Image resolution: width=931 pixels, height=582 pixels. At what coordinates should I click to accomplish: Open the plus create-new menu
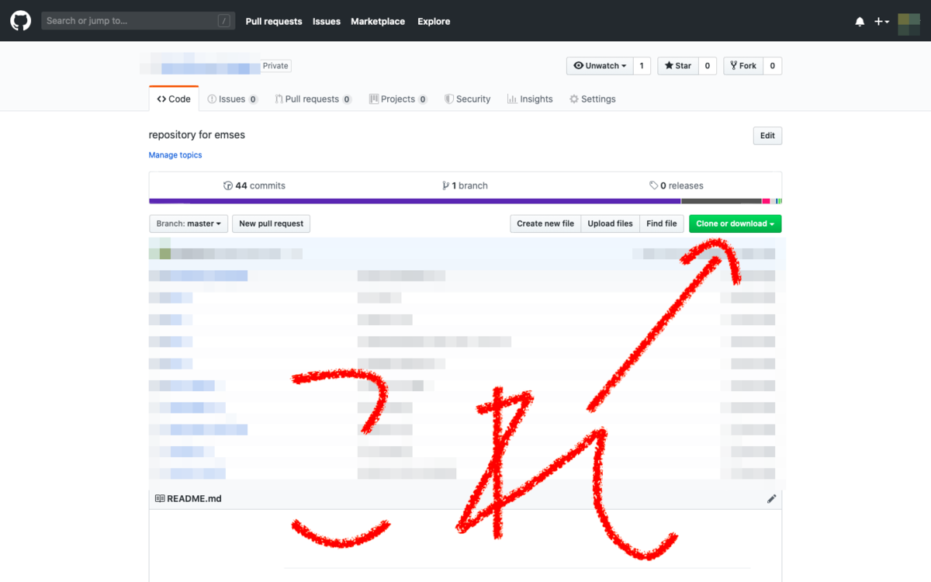click(x=881, y=22)
